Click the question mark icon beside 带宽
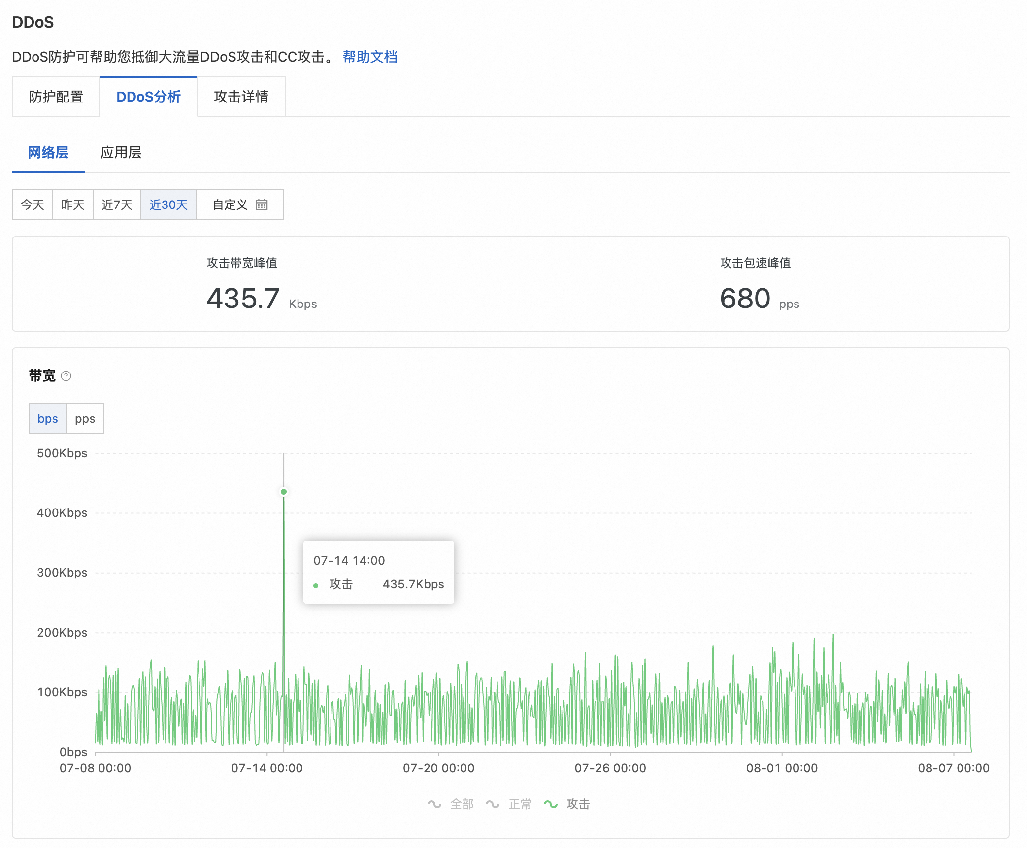The width and height of the screenshot is (1027, 848). coord(66,376)
